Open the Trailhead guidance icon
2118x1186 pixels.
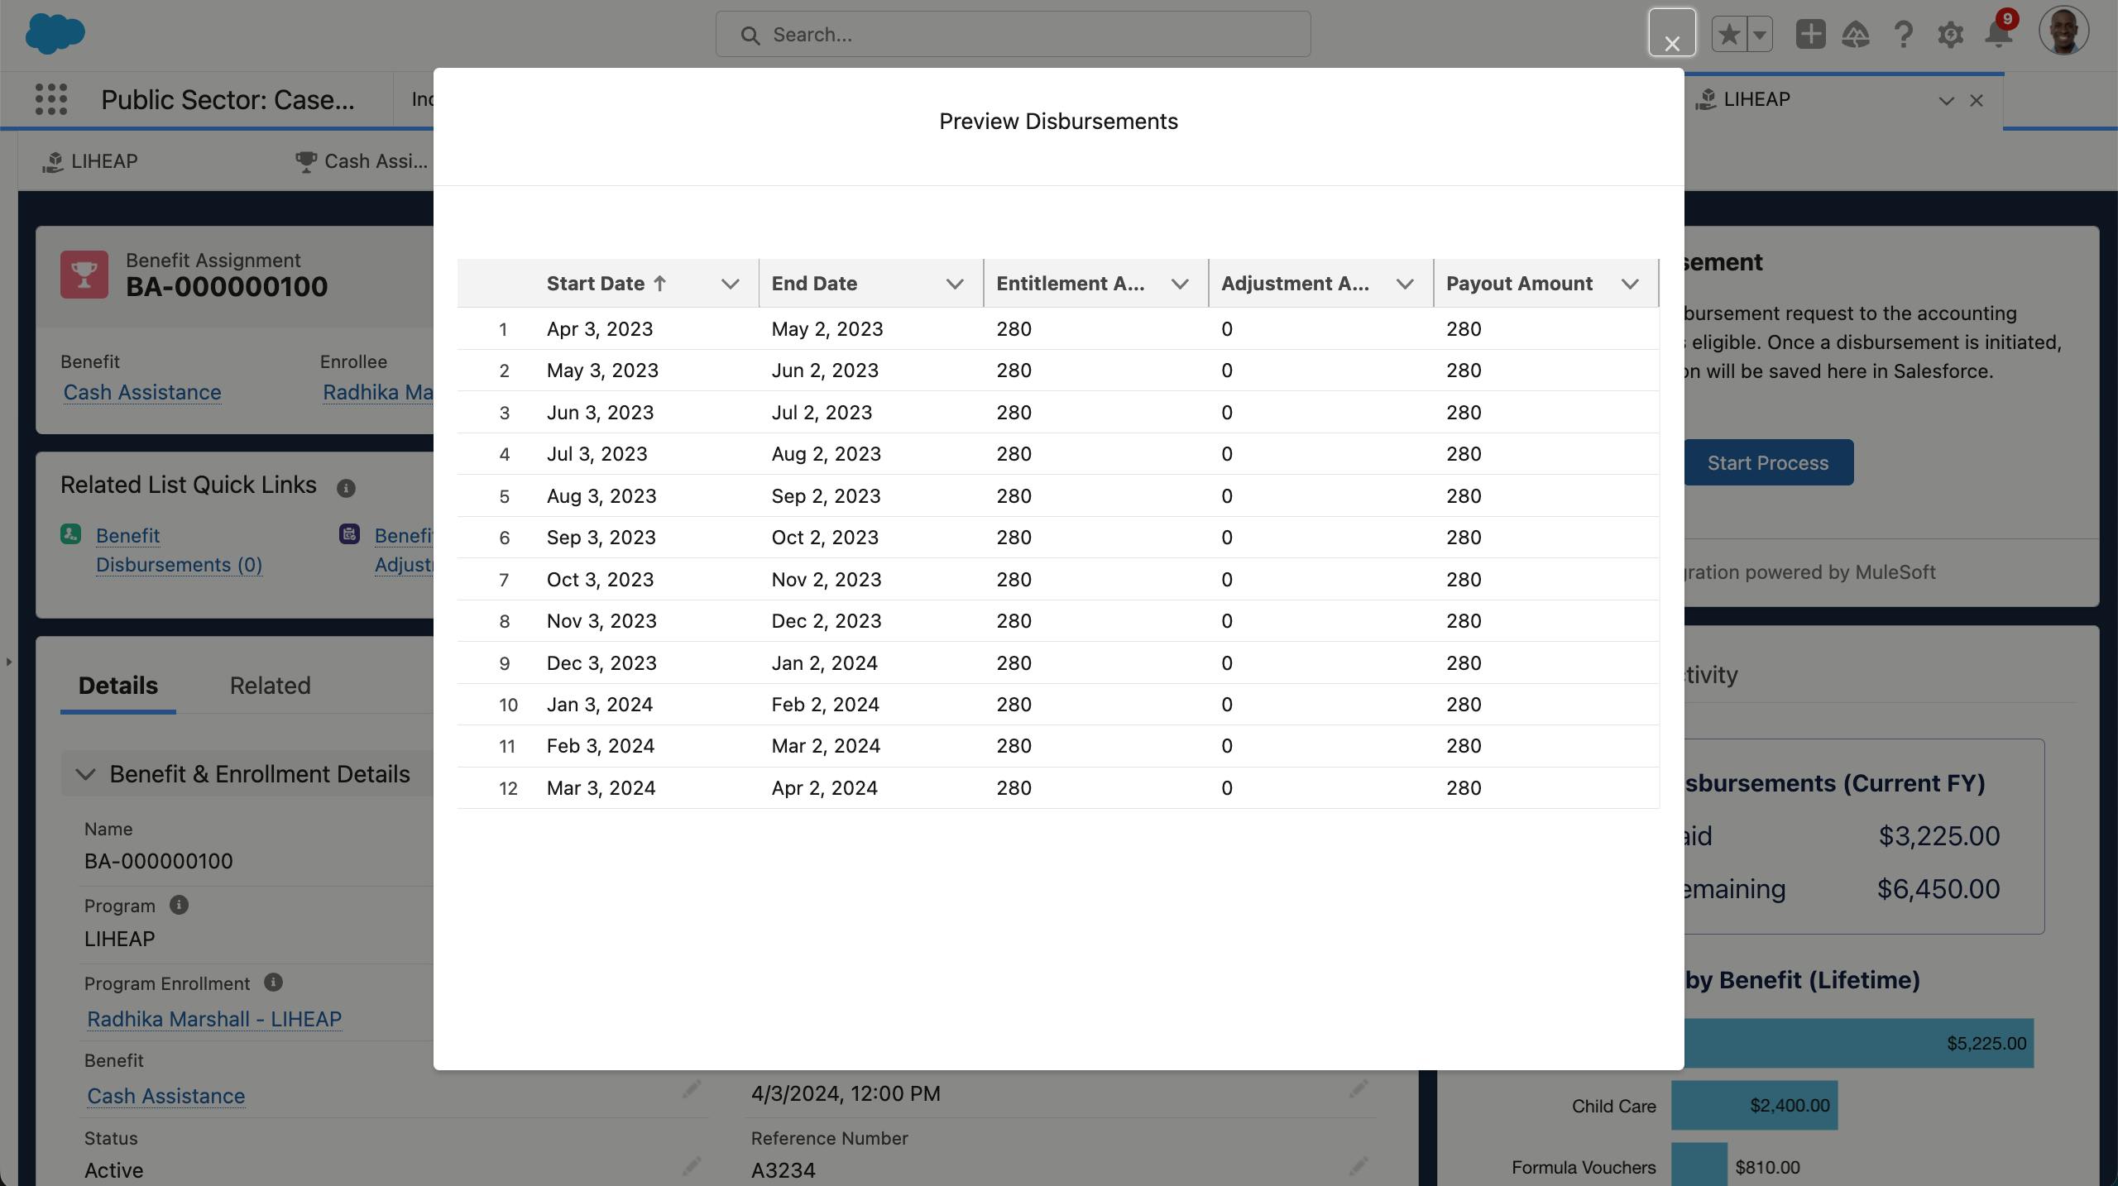(1856, 35)
